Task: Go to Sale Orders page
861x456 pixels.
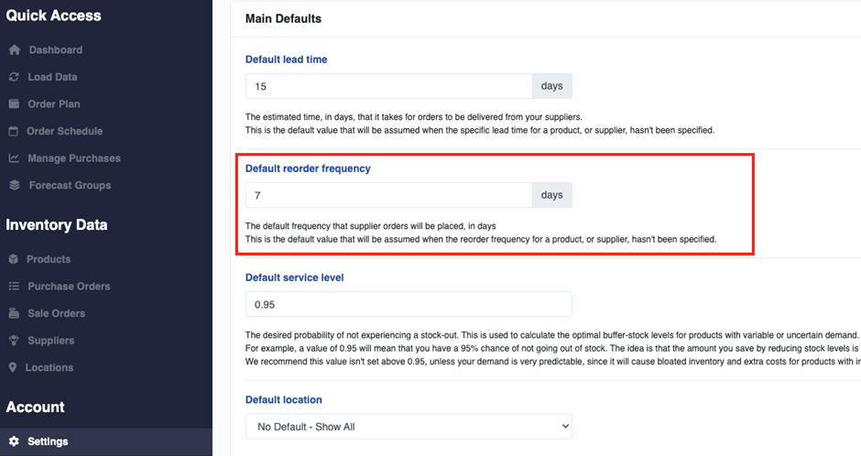Action: click(x=56, y=313)
